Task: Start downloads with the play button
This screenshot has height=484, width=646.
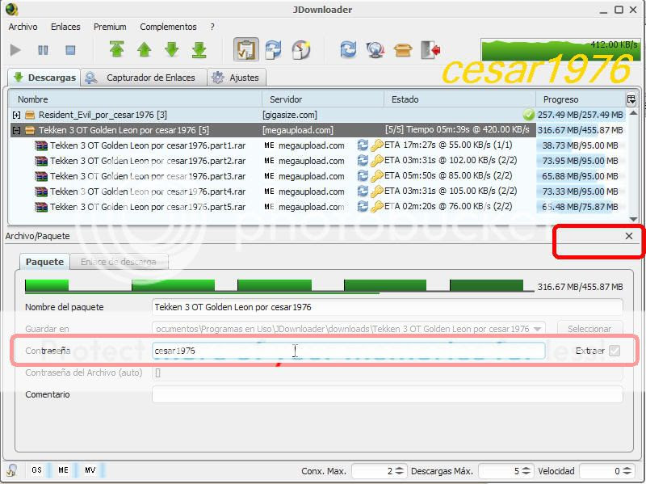Action: 15,50
